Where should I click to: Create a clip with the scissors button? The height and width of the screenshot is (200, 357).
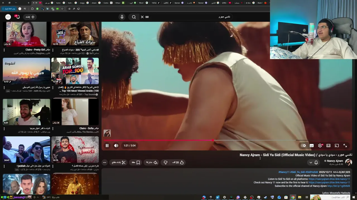119,162
